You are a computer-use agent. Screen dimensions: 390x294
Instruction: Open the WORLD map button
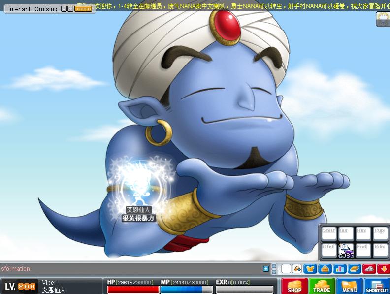(x=83, y=9)
